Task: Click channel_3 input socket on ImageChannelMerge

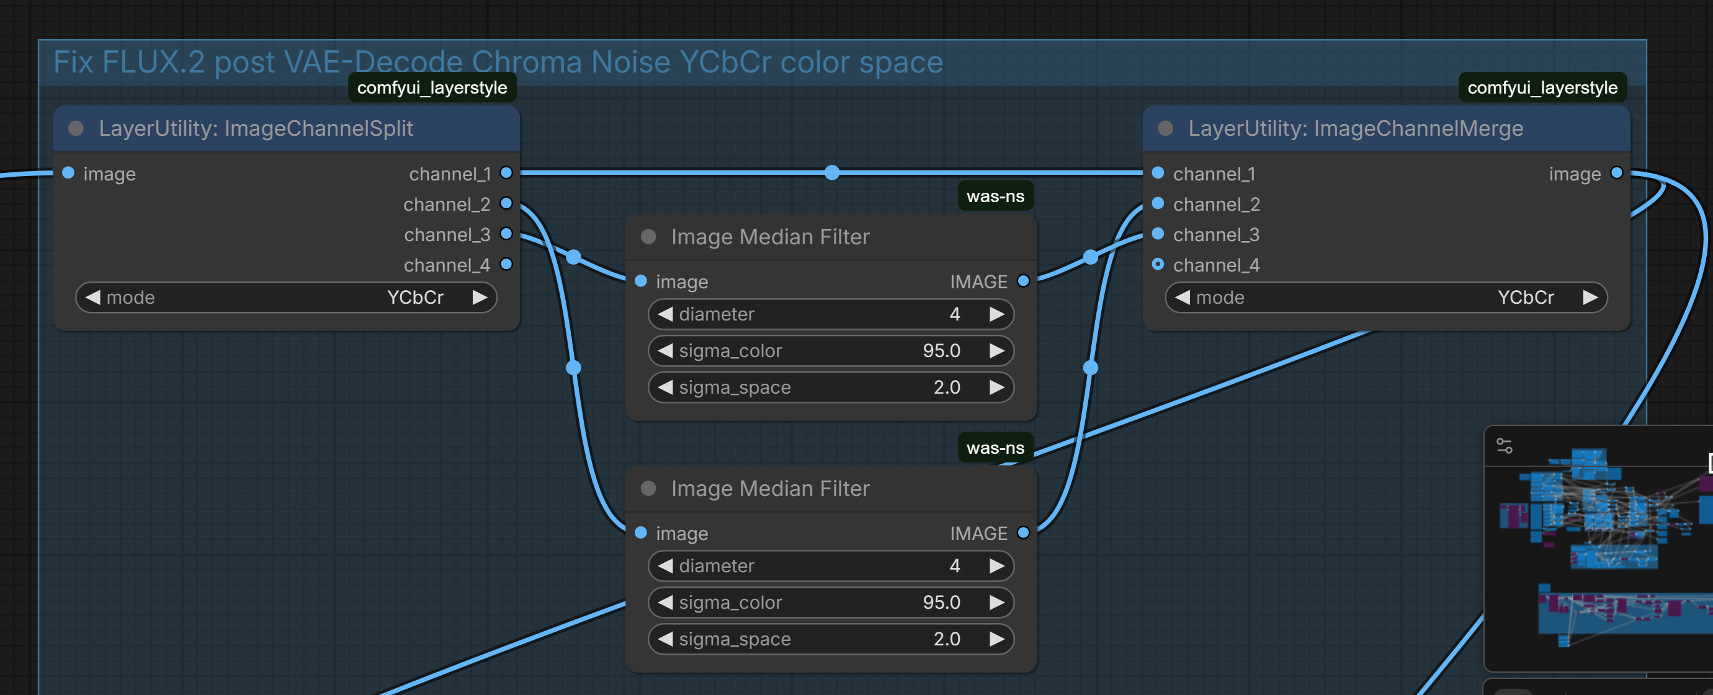Action: (x=1158, y=234)
